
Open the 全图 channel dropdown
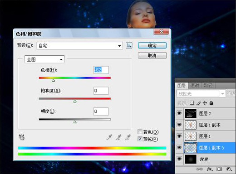pos(44,59)
